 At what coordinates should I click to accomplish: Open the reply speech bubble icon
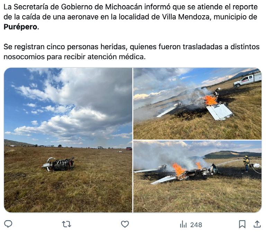tap(8, 224)
